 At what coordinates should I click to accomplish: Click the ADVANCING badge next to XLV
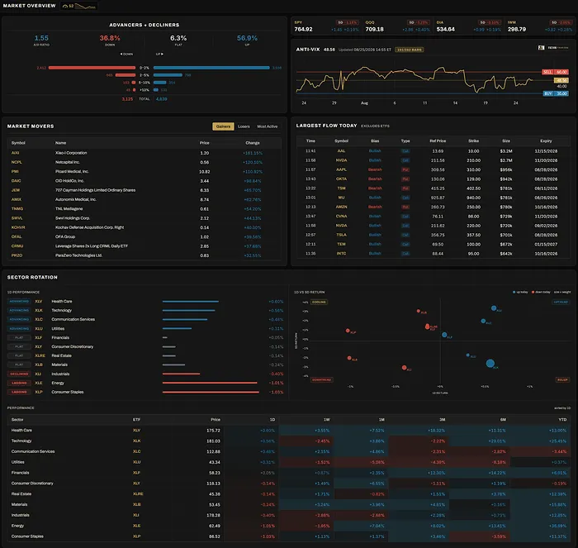tap(19, 302)
